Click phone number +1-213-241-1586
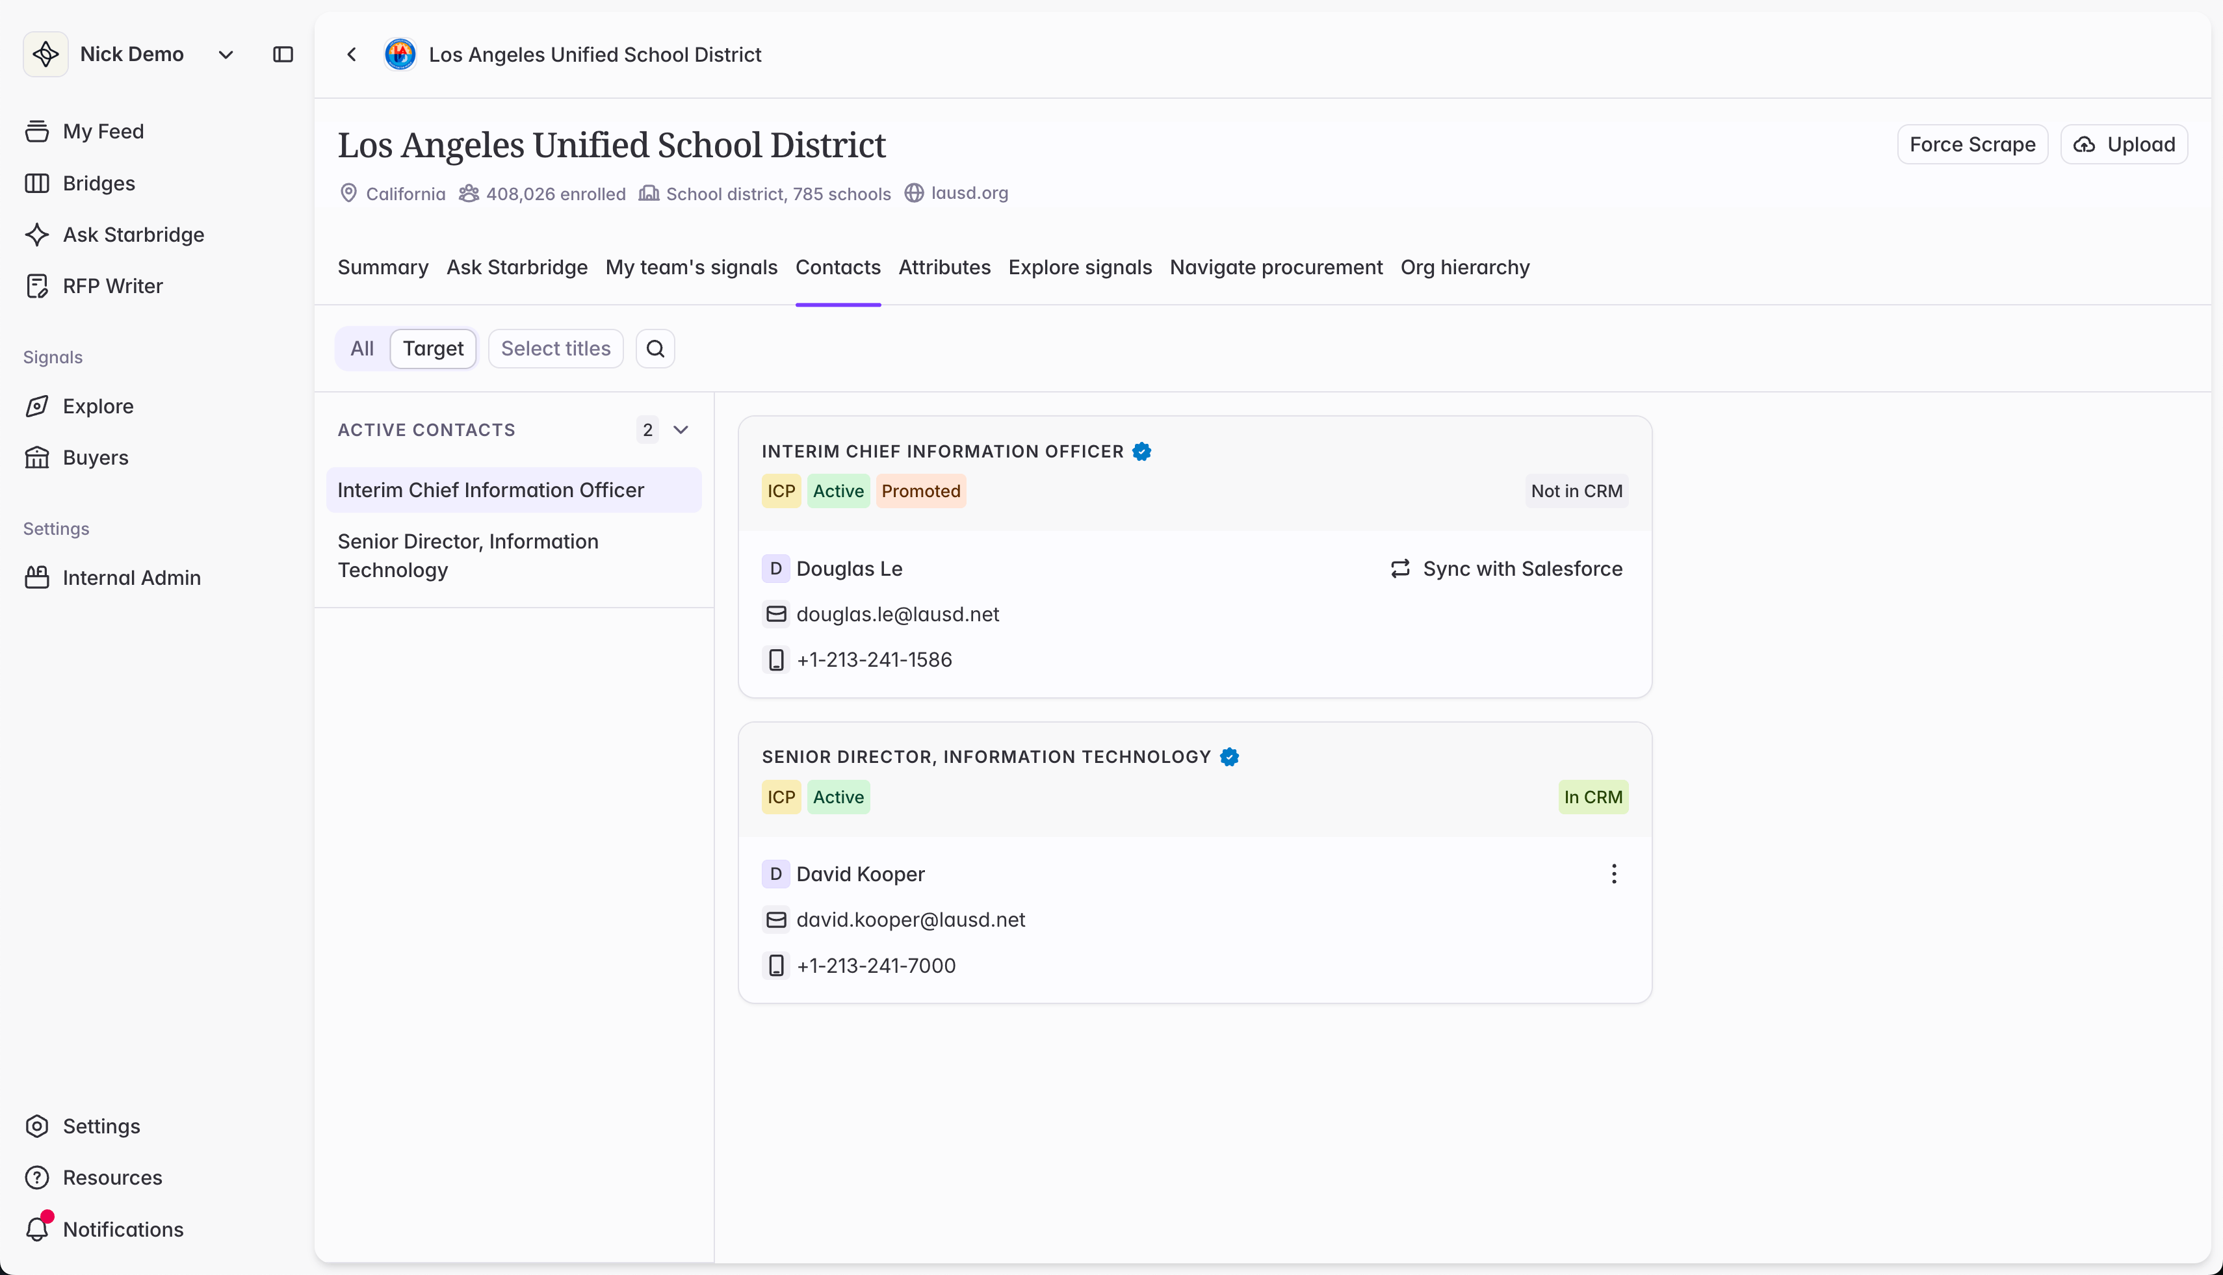Viewport: 2223px width, 1275px height. click(874, 660)
